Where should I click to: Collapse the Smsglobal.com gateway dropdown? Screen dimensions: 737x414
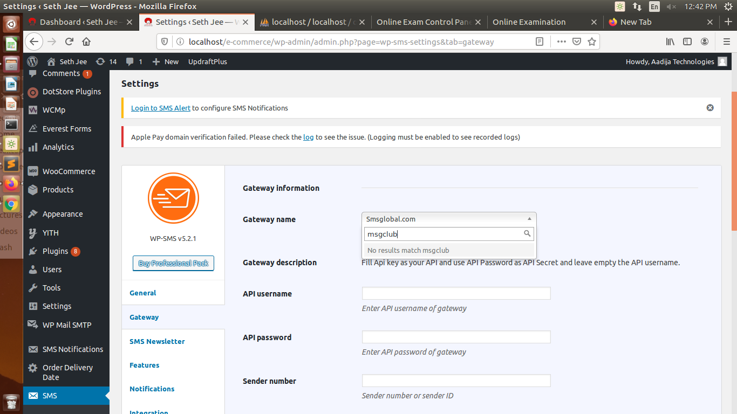(x=449, y=219)
